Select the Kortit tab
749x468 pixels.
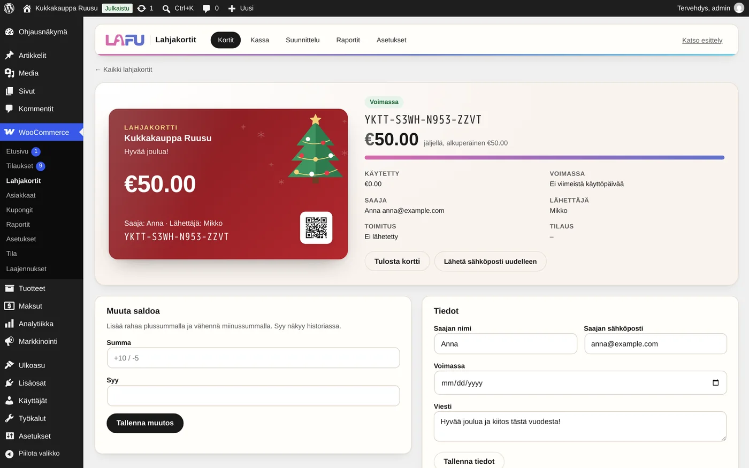226,40
